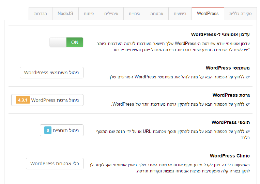Image resolution: width=260 pixels, height=184 pixels.
Task: Click the 4.3.1 version badge
Action: 23,100
